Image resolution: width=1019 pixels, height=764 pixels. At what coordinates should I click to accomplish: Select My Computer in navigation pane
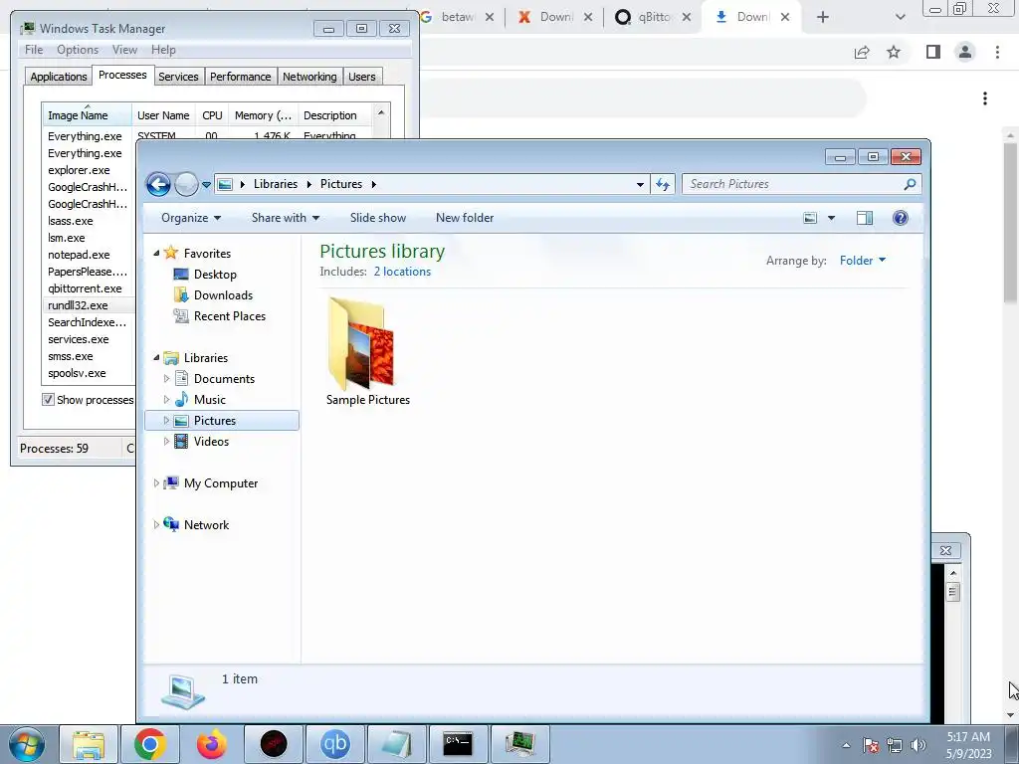220,483
